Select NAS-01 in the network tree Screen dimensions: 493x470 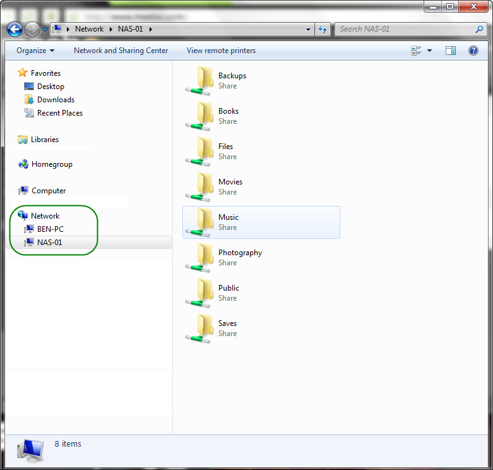(49, 242)
